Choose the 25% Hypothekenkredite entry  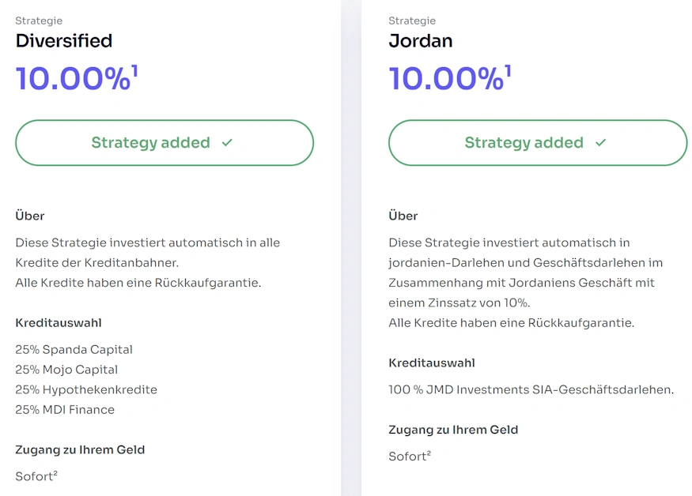[x=86, y=389]
